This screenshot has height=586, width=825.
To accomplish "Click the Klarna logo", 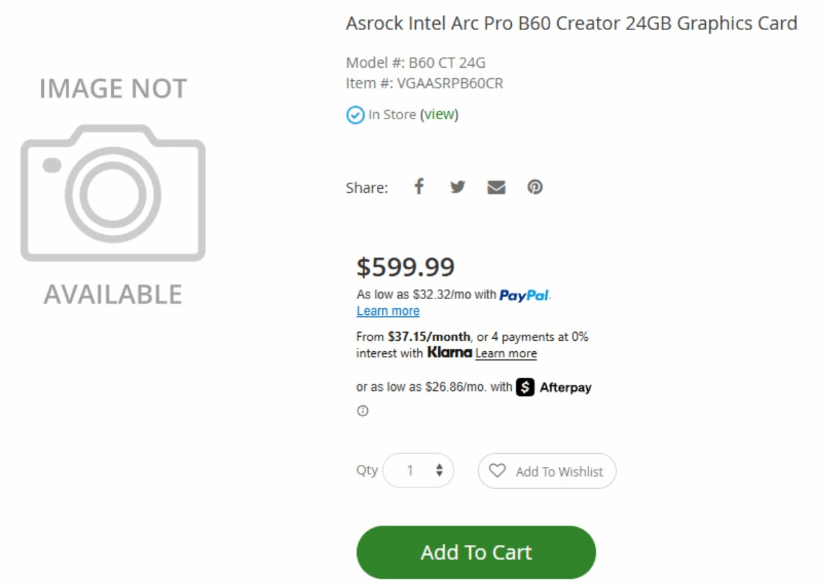I will 450,353.
